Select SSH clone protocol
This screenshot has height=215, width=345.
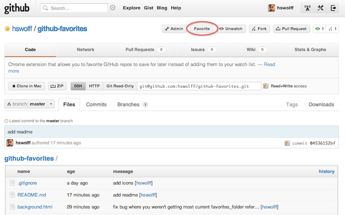pyautogui.click(x=78, y=86)
